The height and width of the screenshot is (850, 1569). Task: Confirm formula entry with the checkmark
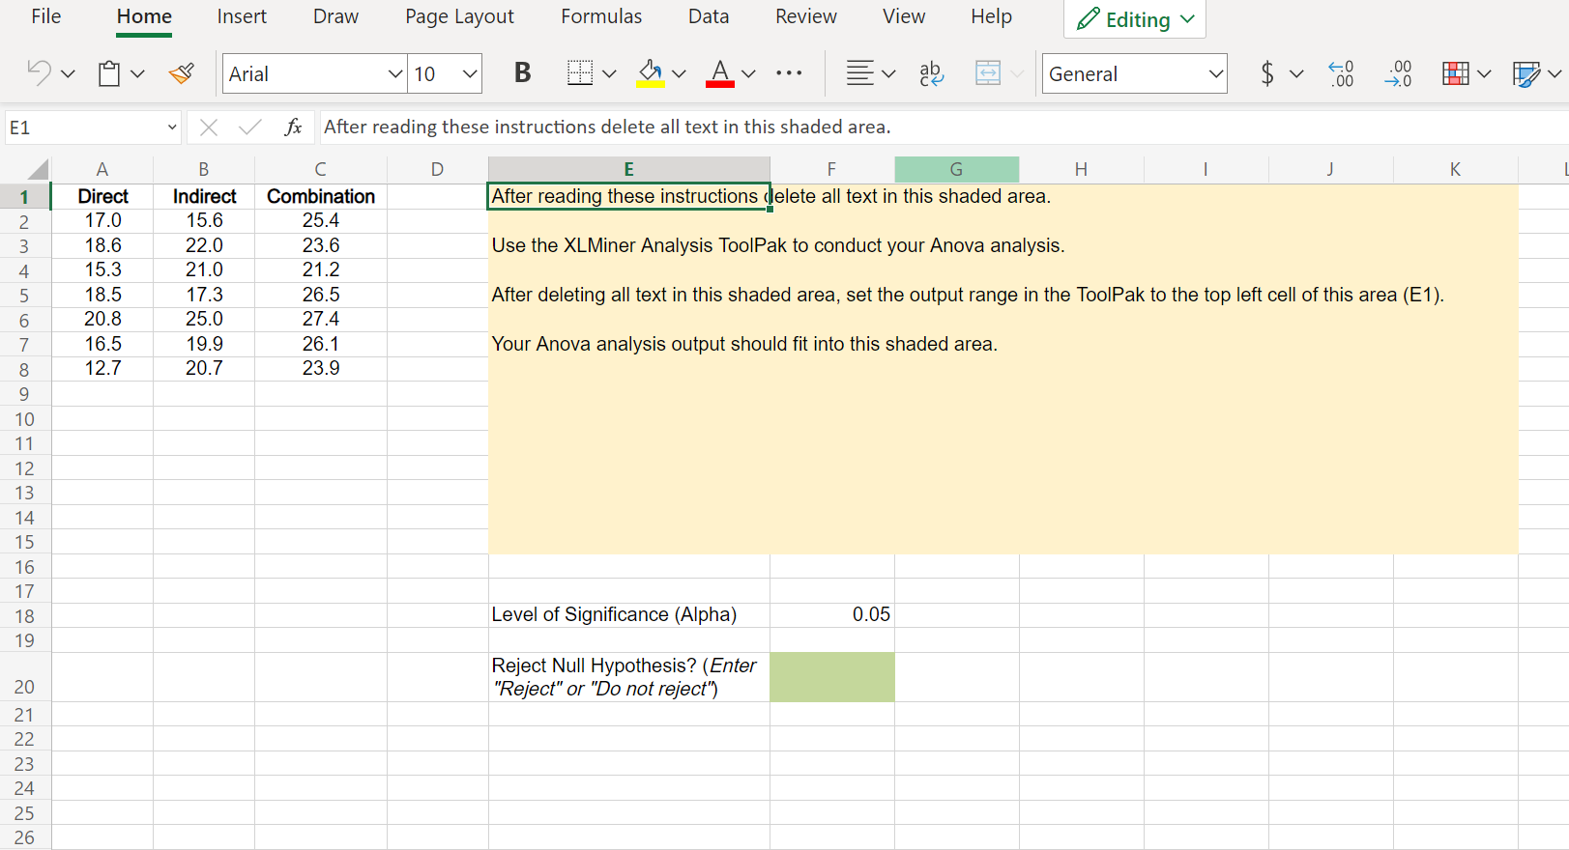[x=249, y=127]
